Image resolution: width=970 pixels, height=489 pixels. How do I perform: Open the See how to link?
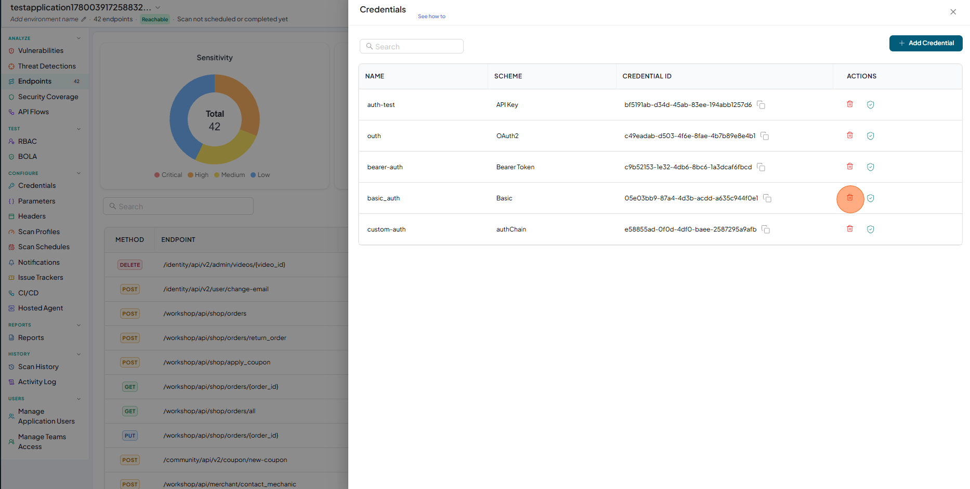pos(431,17)
